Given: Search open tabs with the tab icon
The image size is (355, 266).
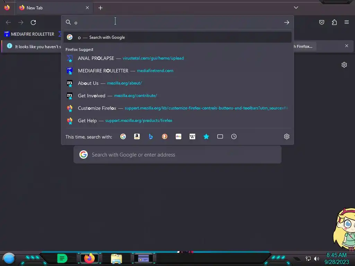Looking at the screenshot, I should (220, 136).
